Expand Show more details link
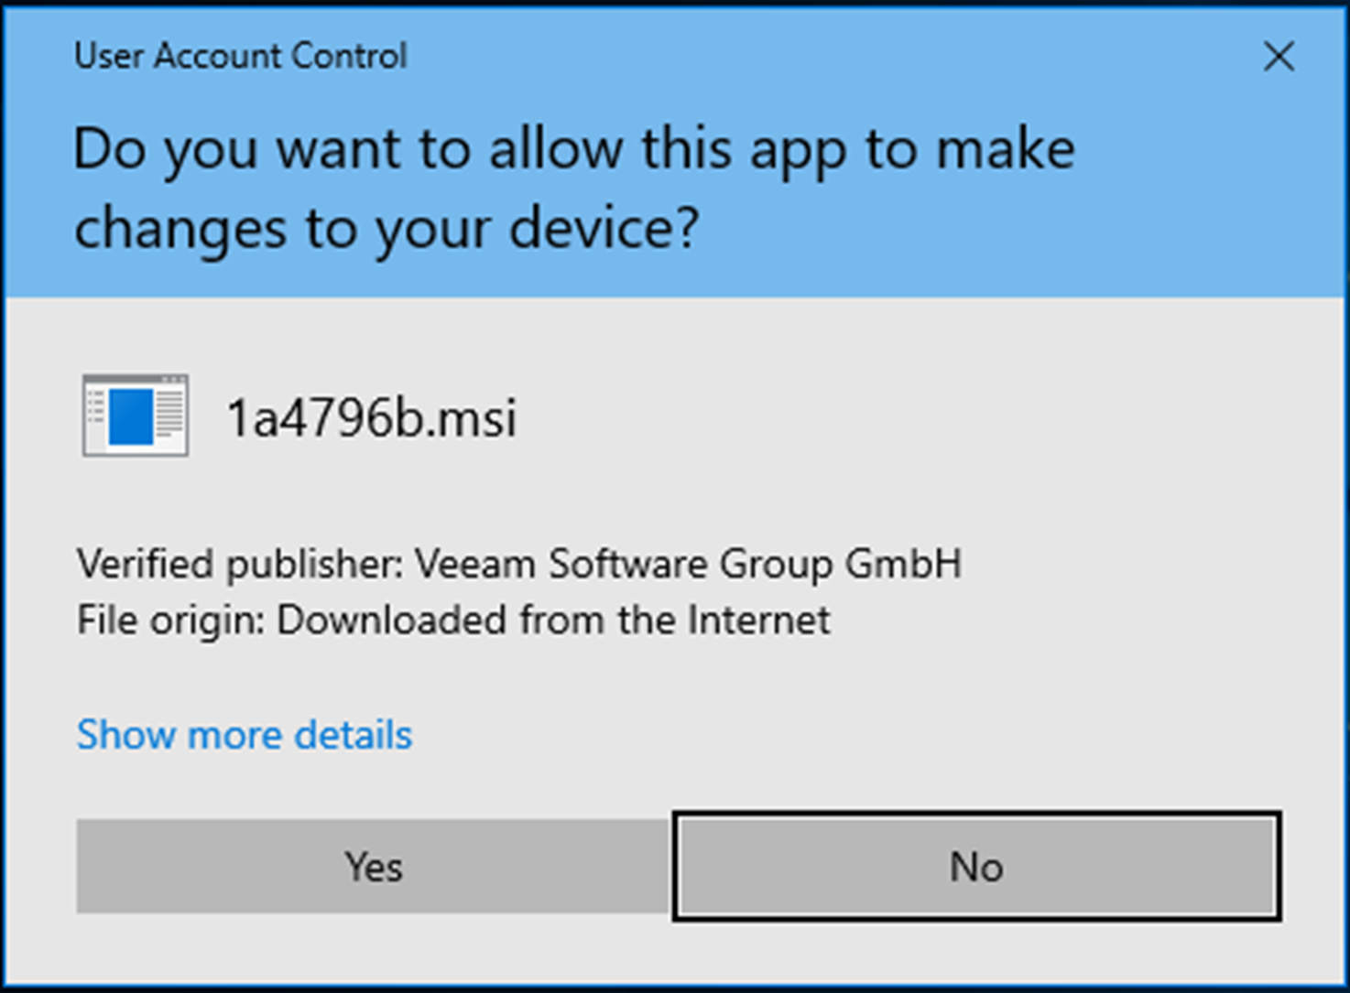The width and height of the screenshot is (1350, 993). click(x=245, y=735)
